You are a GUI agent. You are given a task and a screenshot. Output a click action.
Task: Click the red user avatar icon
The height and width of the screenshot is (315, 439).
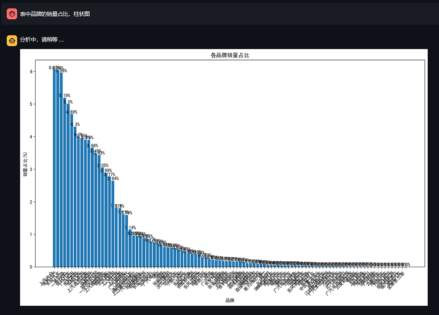(12, 14)
